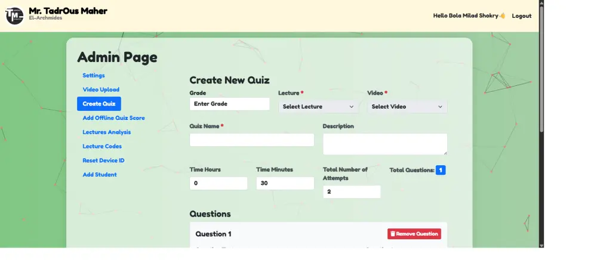Select the Create Quiz sidebar item
The image size is (597, 275).
(99, 104)
